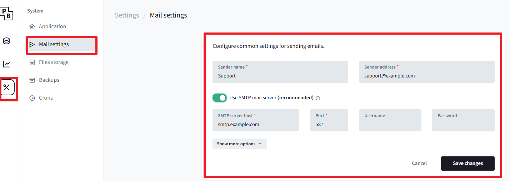This screenshot has width=510, height=181.
Task: Open the Logs chart icon
Action: [6, 64]
